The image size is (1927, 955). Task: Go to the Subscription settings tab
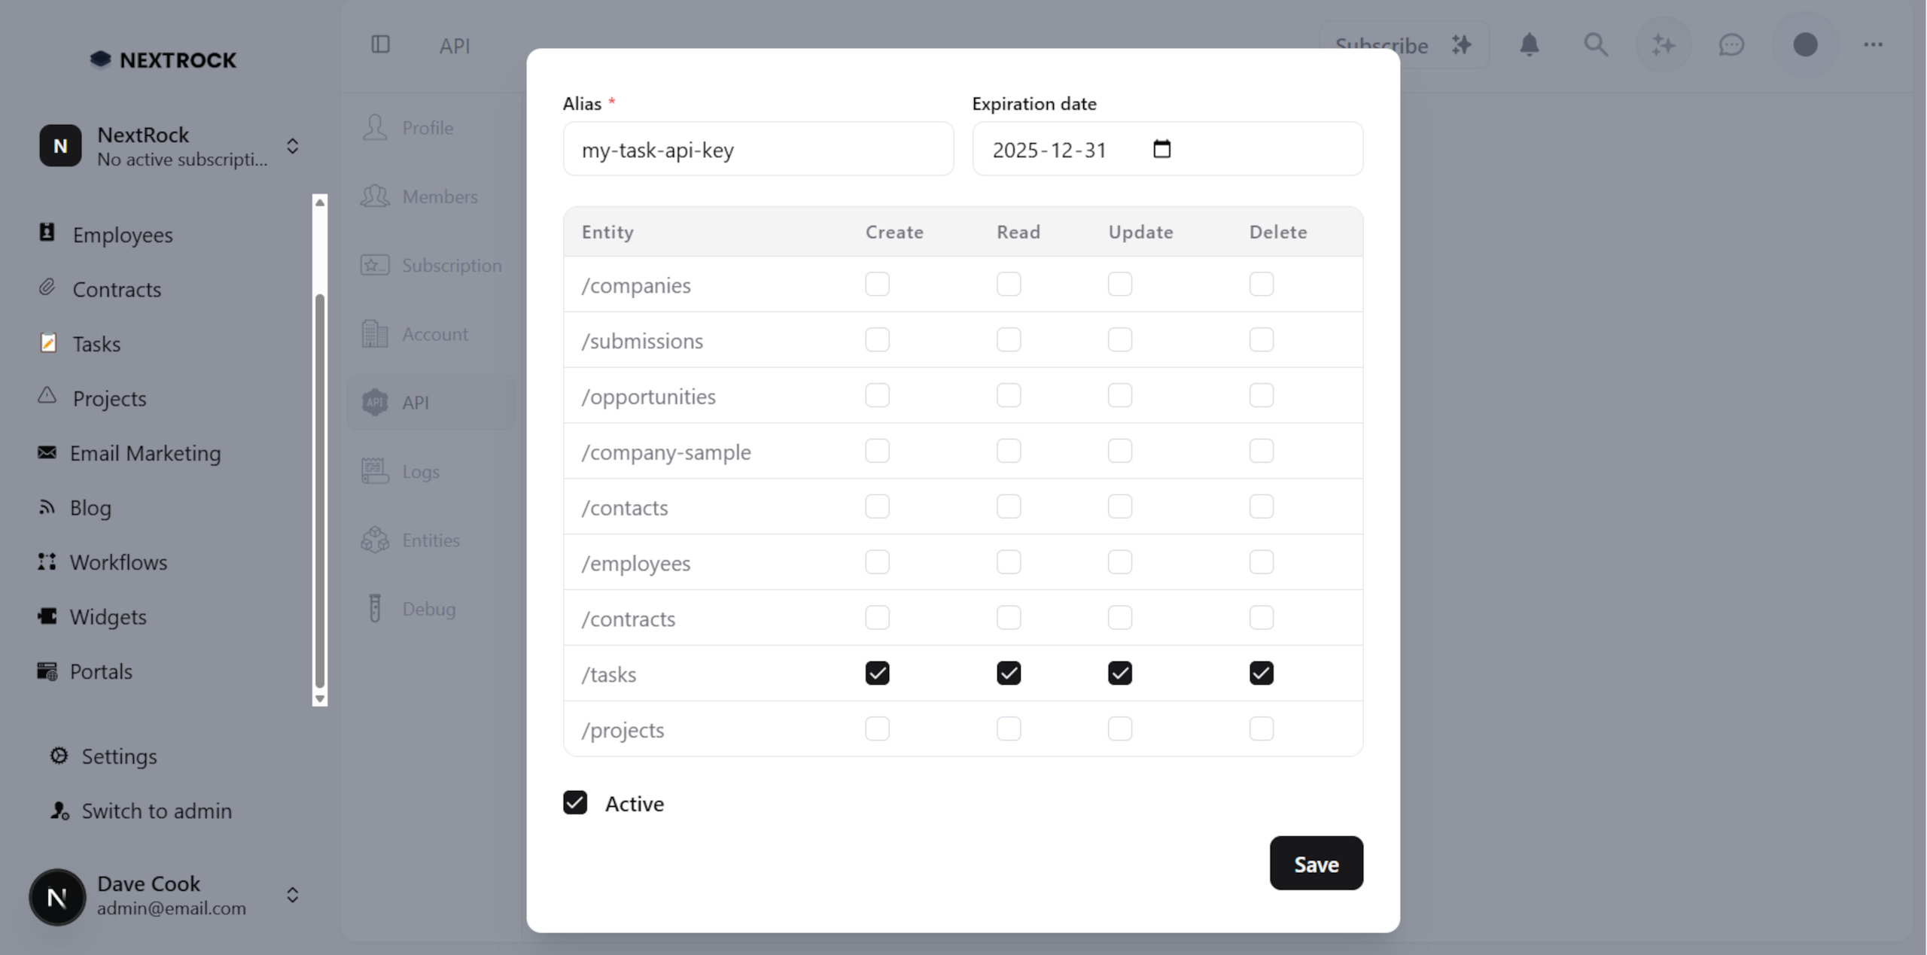452,265
